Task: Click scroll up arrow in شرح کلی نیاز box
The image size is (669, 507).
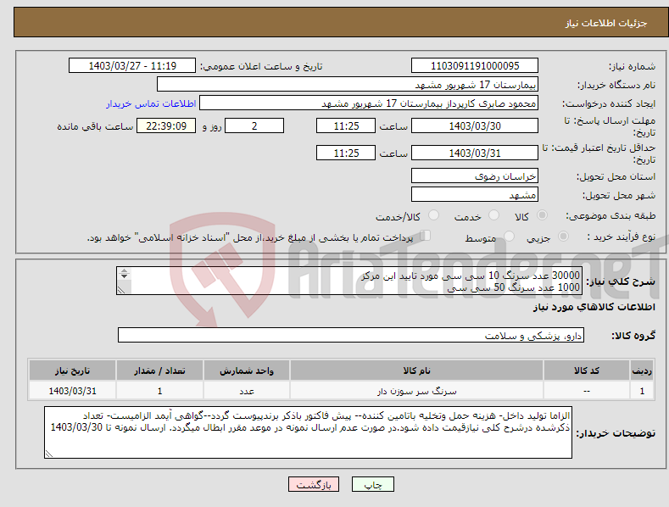Action: tap(124, 270)
